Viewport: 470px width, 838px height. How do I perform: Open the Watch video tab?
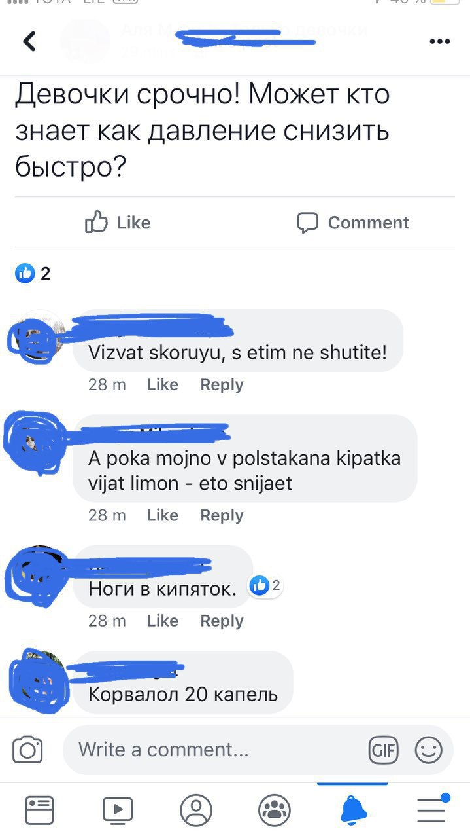pos(118,811)
